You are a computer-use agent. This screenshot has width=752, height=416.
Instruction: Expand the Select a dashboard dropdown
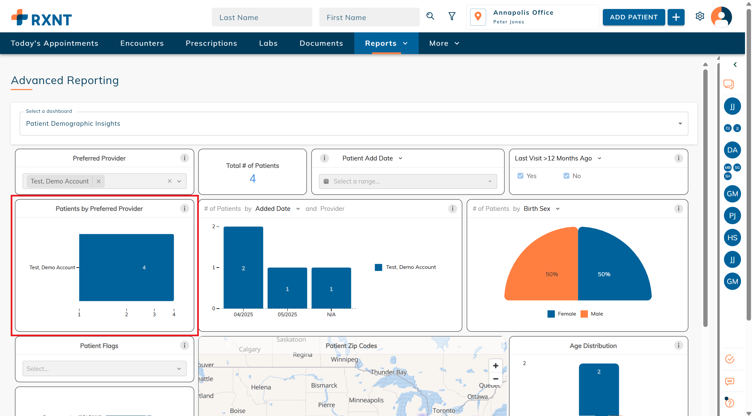point(680,124)
